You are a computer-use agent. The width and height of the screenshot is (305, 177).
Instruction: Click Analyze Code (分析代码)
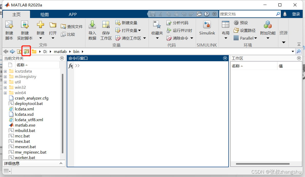pos(178,23)
